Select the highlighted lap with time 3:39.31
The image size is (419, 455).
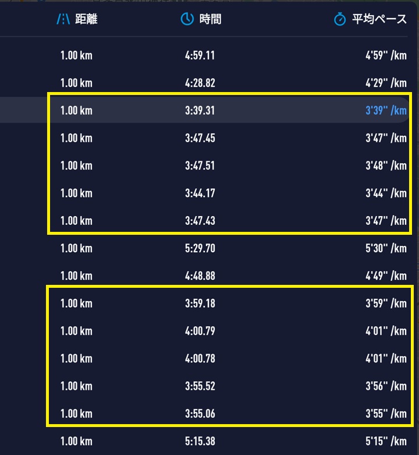click(204, 110)
